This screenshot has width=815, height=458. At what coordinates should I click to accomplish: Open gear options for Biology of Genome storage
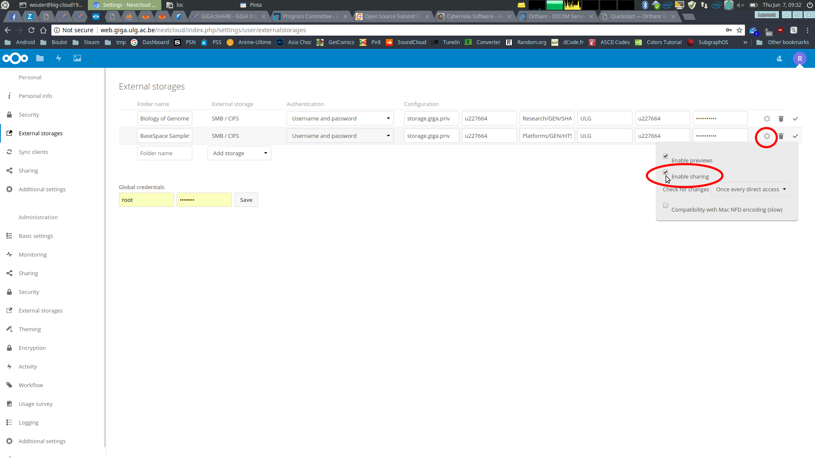tap(767, 119)
